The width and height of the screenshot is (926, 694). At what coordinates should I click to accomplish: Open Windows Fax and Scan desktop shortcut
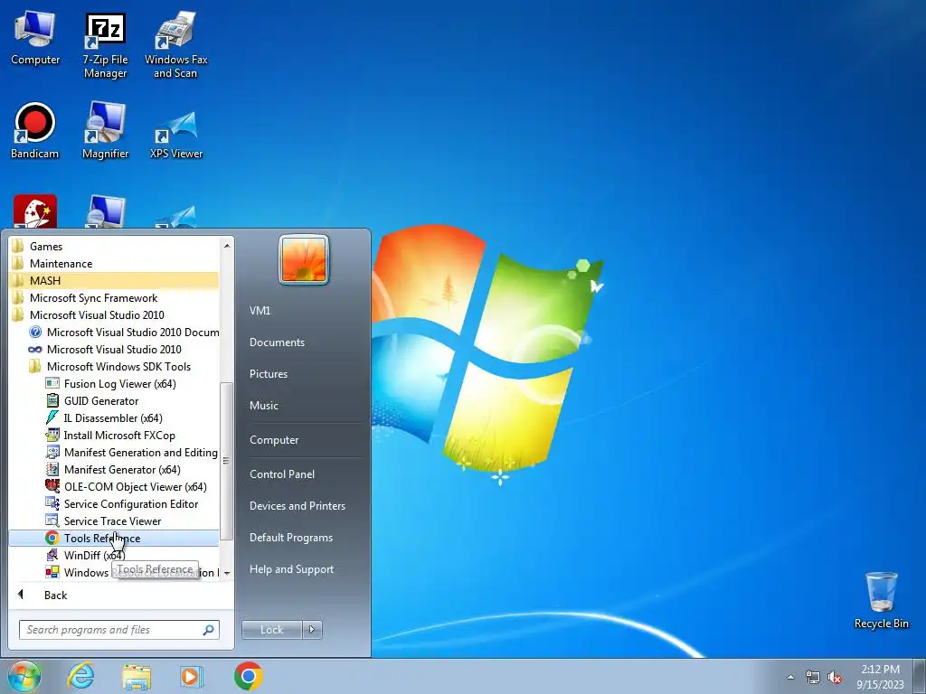coord(176,45)
